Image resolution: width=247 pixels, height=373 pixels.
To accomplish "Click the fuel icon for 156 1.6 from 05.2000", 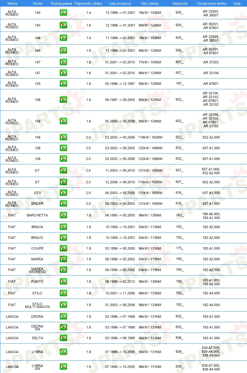I will coord(63,121).
